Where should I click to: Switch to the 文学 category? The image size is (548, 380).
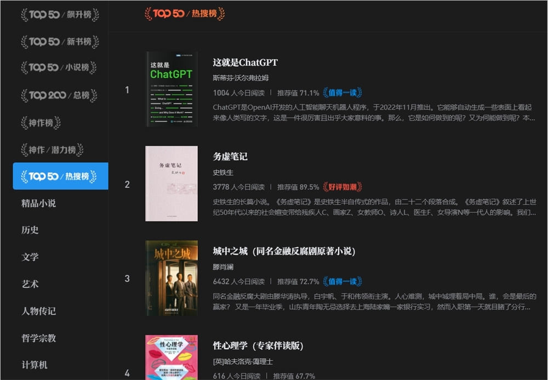[x=30, y=257]
